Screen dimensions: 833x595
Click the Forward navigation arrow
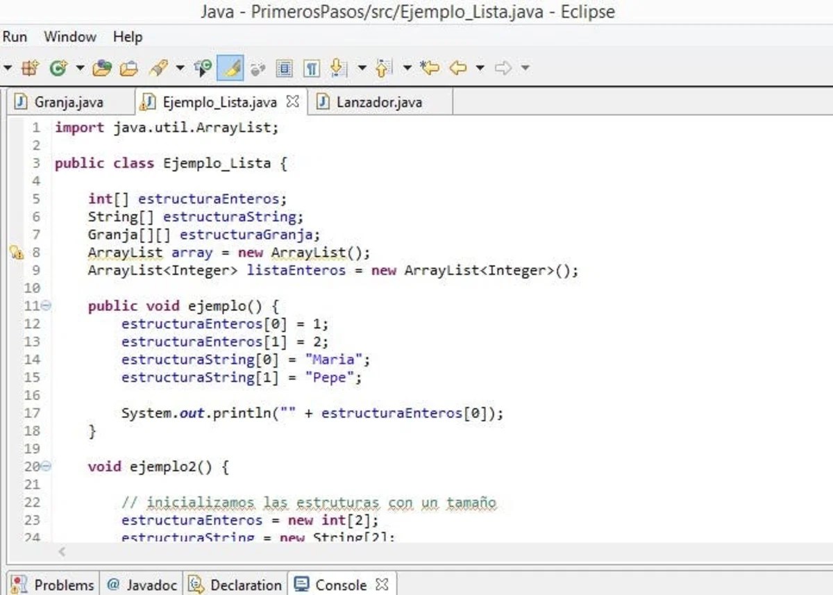[x=503, y=68]
